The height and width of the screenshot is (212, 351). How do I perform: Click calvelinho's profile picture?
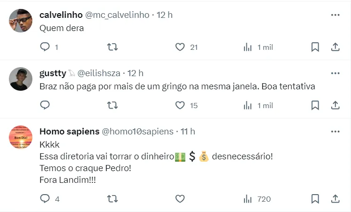pyautogui.click(x=21, y=21)
